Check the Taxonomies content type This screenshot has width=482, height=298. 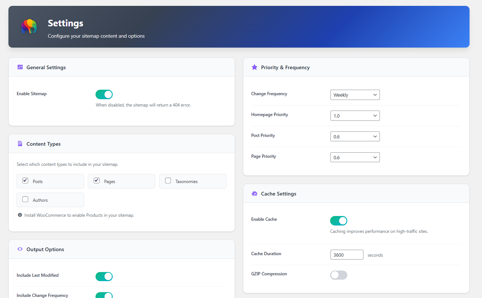(x=168, y=180)
